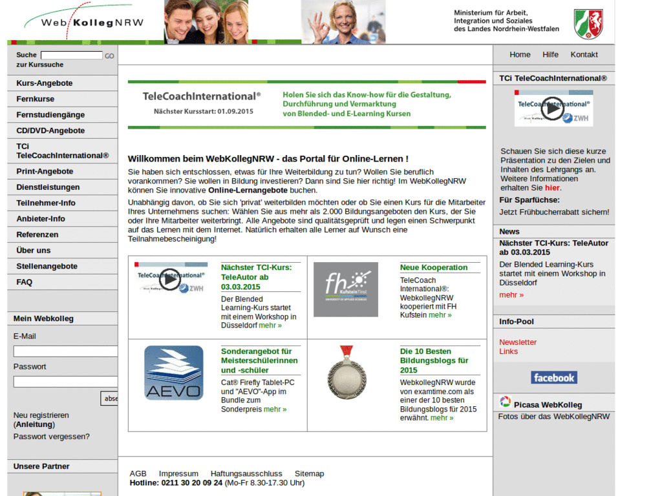
Task: Open Kontakt in top navigation
Action: click(x=584, y=54)
